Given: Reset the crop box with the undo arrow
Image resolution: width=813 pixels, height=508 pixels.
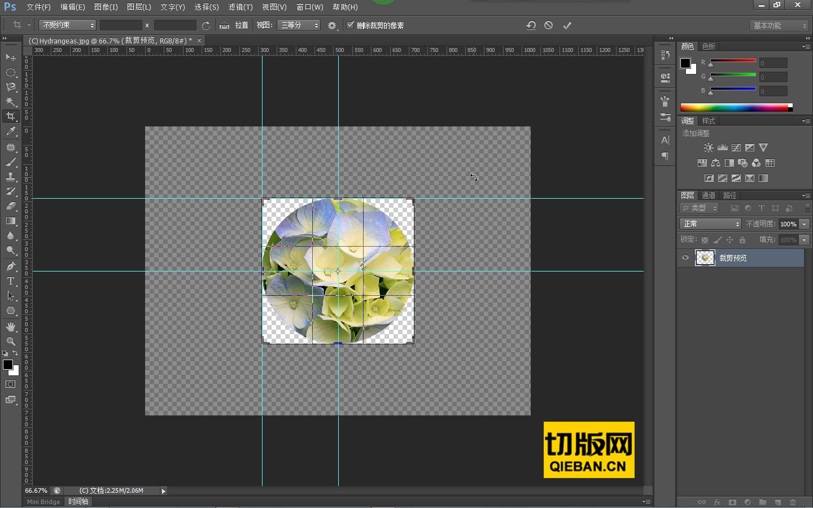Looking at the screenshot, I should click(531, 25).
